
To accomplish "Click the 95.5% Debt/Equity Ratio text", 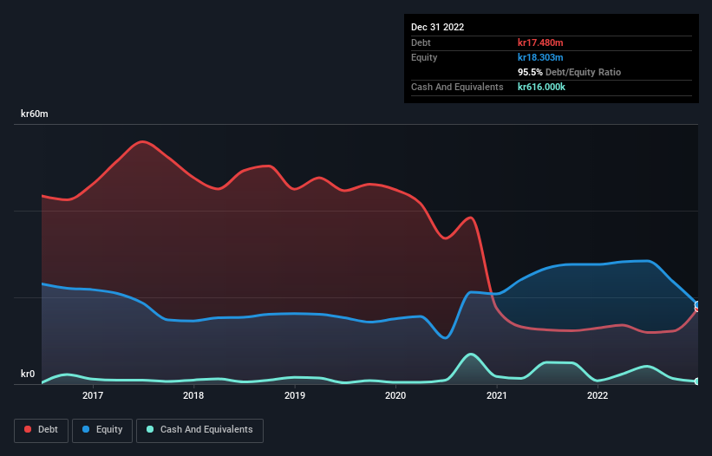I will pyautogui.click(x=570, y=72).
